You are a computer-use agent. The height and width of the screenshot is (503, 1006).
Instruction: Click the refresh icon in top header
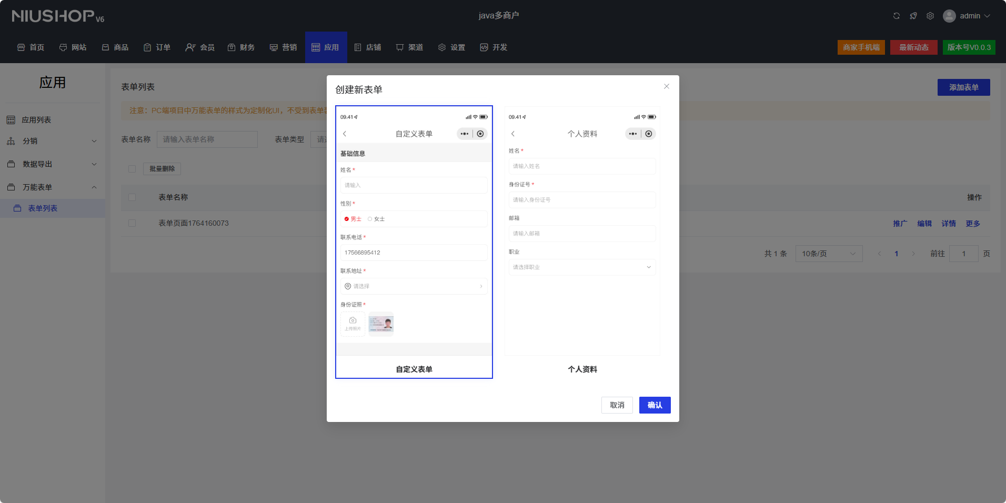(897, 16)
